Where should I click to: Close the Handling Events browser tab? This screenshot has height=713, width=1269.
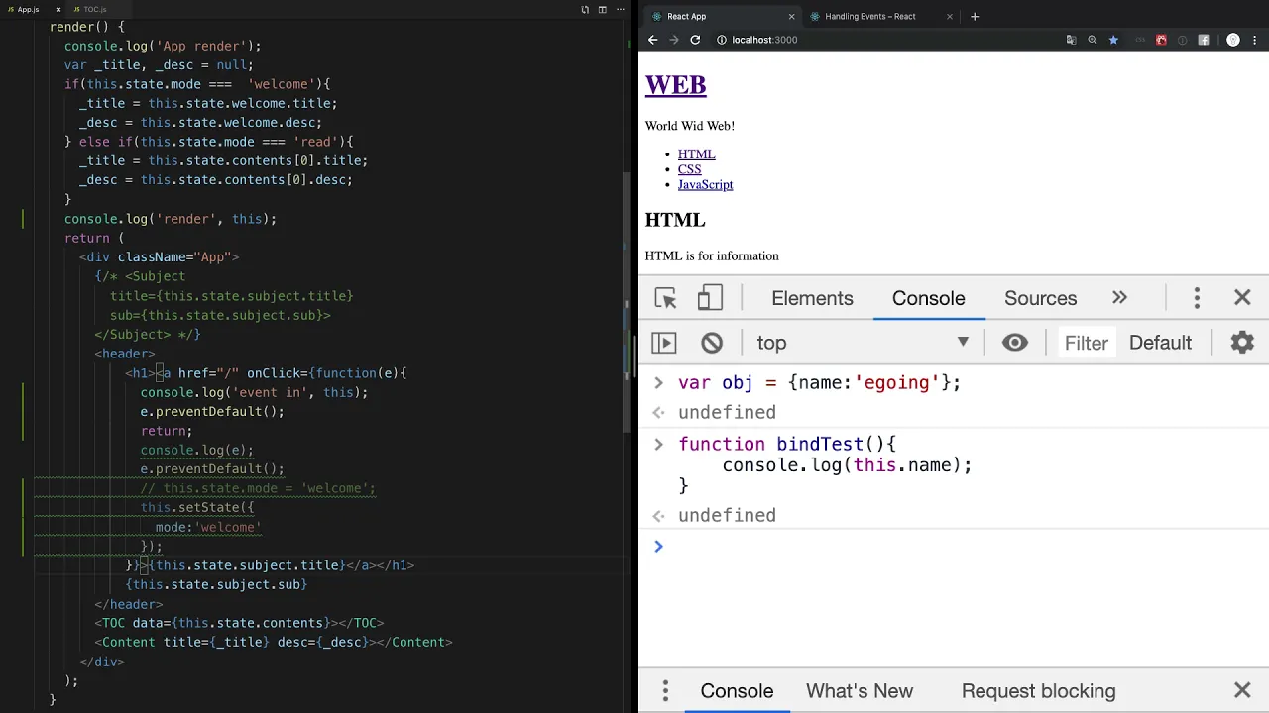point(949,16)
